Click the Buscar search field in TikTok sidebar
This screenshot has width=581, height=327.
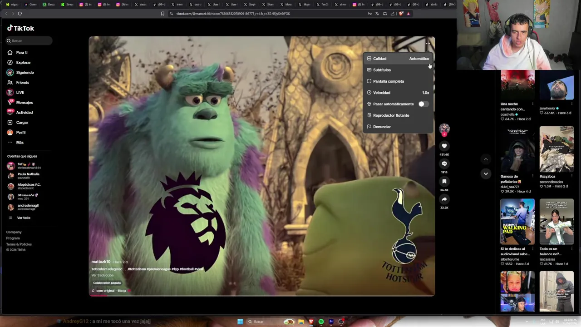click(x=29, y=40)
